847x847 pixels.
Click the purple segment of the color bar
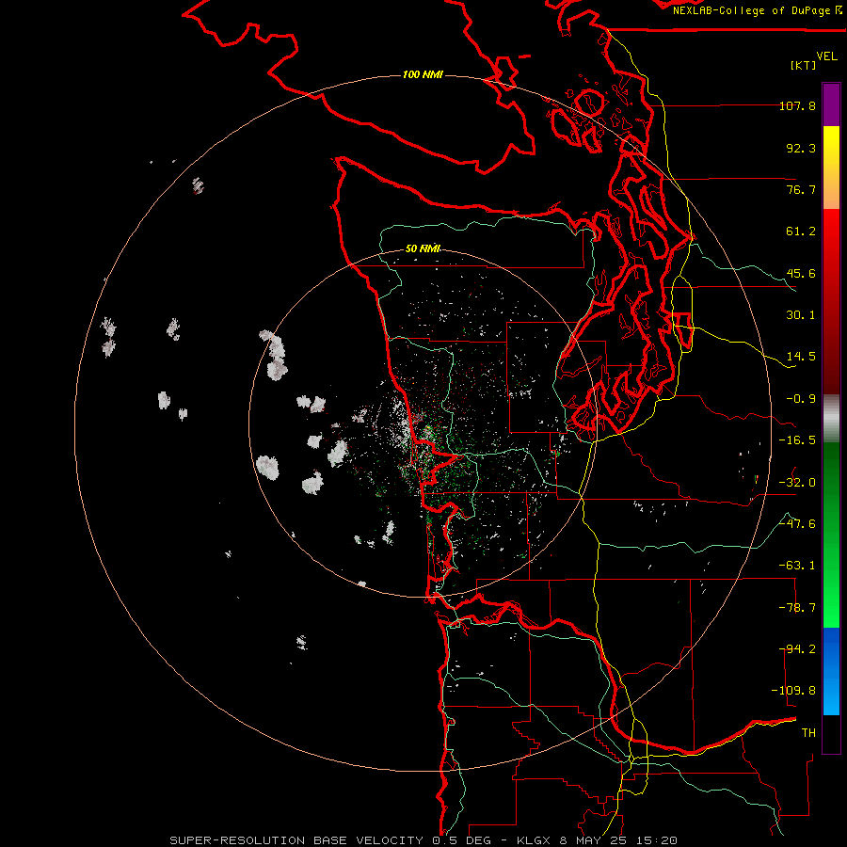click(831, 104)
